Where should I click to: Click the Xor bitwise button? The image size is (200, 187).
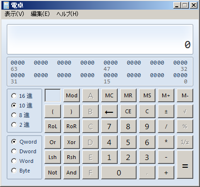[72, 142]
